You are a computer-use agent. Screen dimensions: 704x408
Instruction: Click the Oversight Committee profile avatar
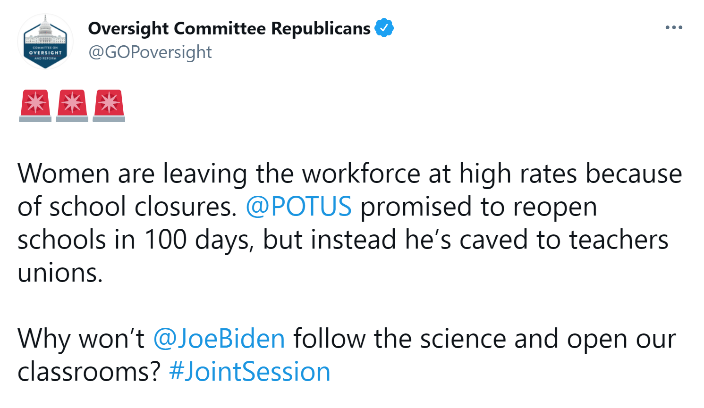[45, 42]
